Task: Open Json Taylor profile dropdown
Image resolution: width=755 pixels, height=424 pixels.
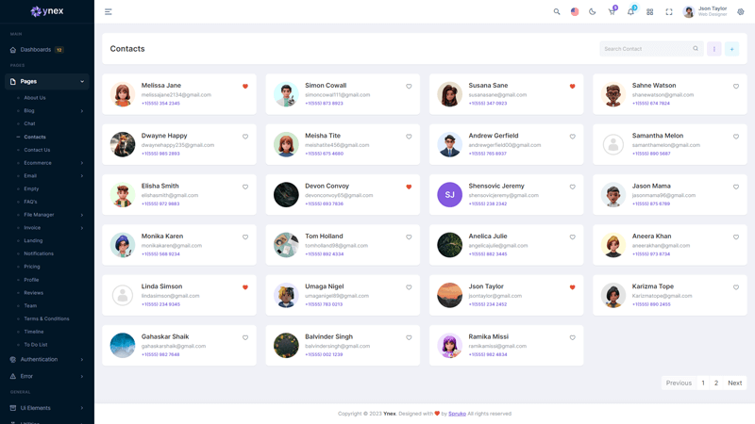Action: point(706,12)
